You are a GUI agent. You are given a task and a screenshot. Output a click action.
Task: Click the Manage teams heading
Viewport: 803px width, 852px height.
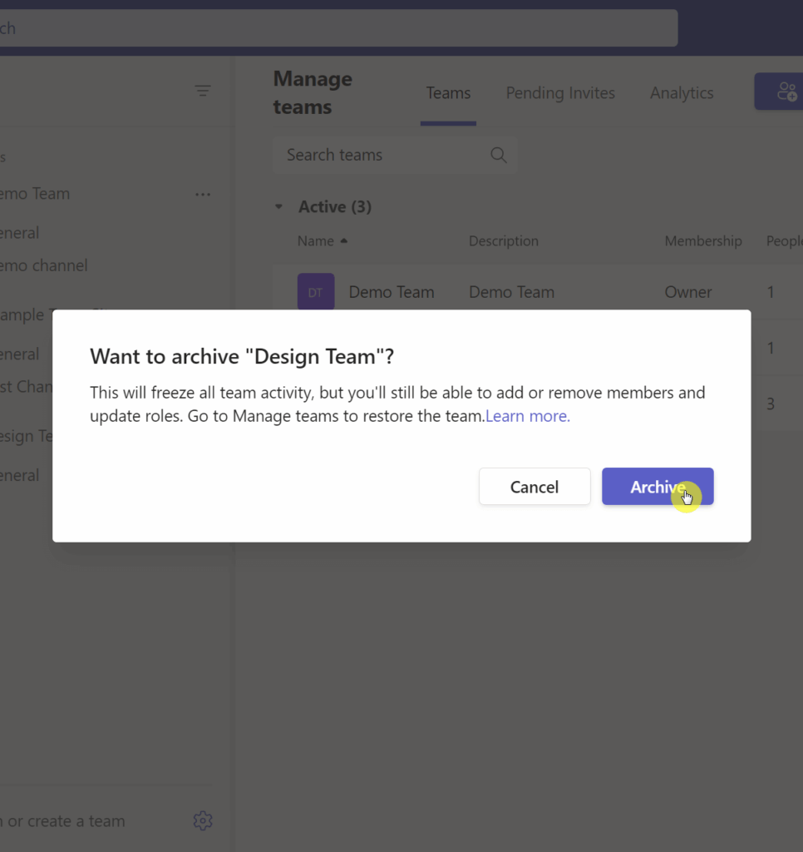tap(313, 93)
